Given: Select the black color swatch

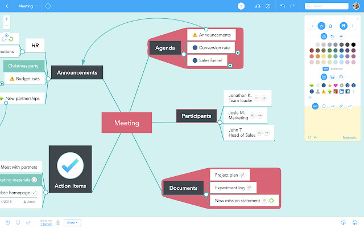Looking at the screenshot, I should (x=353, y=44).
